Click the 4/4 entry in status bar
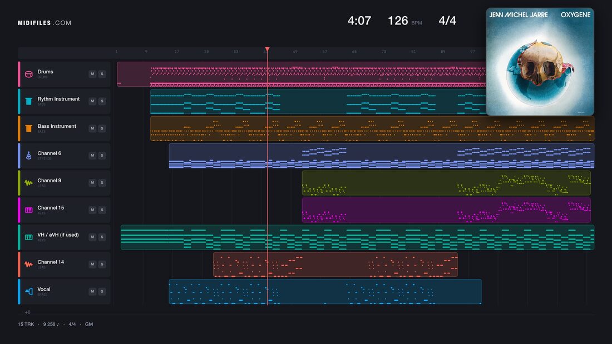This screenshot has height=344, width=612. coord(72,324)
